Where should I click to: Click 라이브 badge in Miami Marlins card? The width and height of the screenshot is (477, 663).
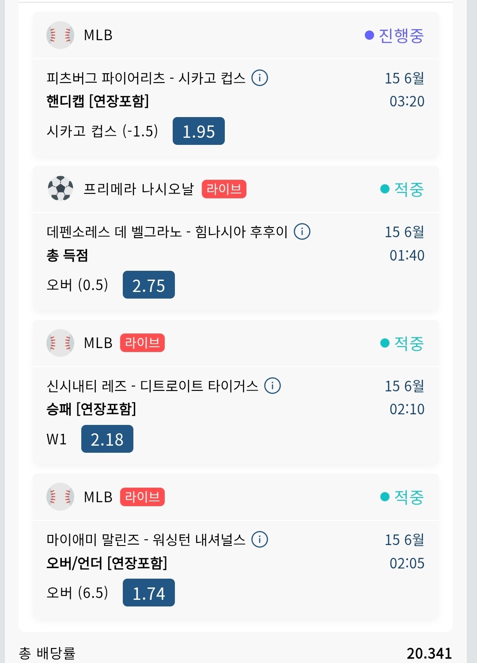click(x=142, y=497)
